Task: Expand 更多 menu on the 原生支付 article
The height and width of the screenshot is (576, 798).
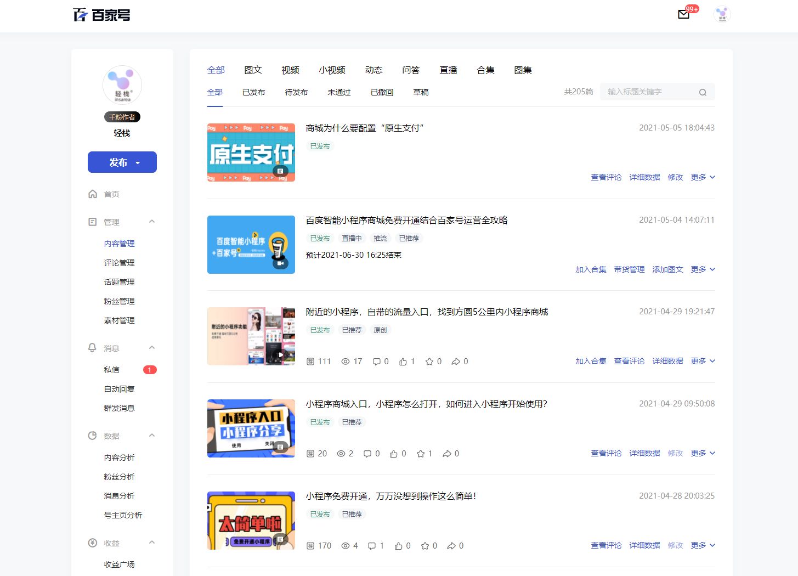Action: point(703,177)
